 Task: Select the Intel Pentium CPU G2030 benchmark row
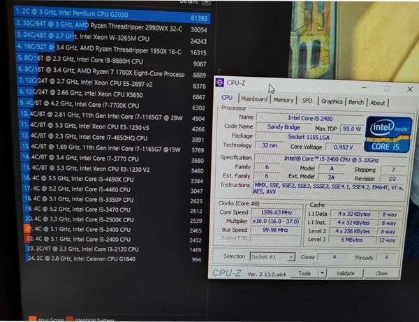pyautogui.click(x=112, y=15)
